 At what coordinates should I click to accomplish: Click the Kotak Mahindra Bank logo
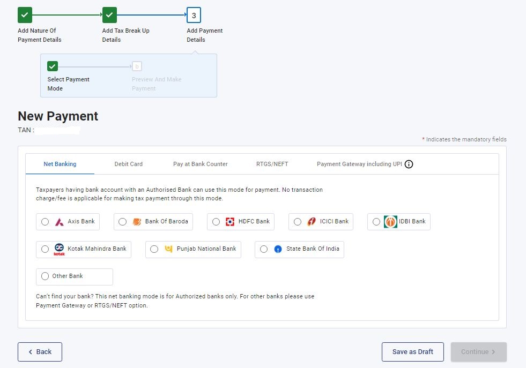tap(59, 250)
